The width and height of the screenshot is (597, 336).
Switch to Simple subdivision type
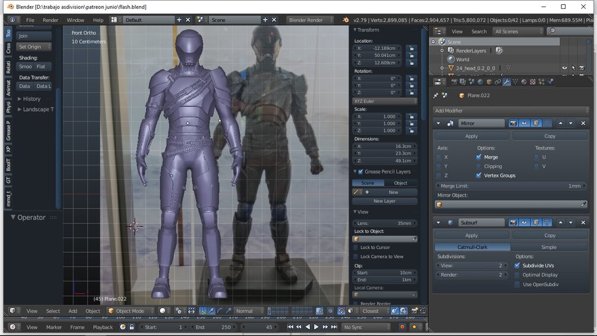549,247
